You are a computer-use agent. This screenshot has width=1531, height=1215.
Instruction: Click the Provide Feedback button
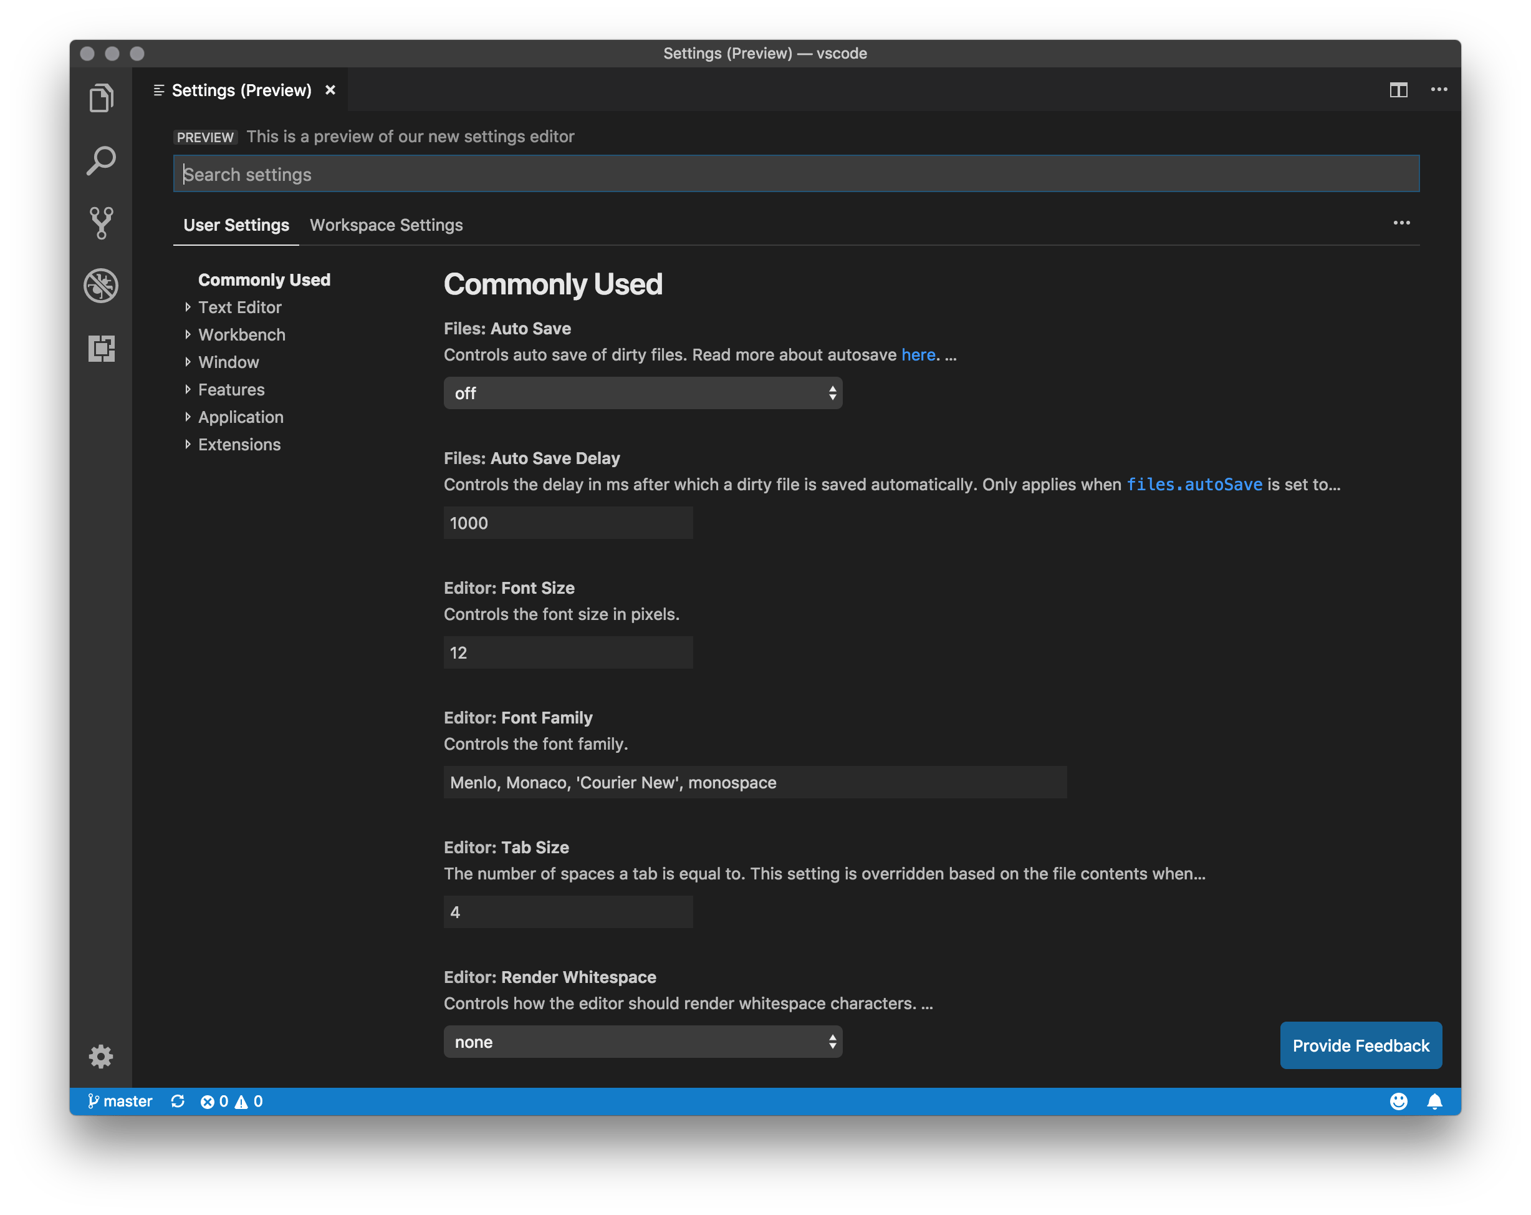(x=1360, y=1045)
